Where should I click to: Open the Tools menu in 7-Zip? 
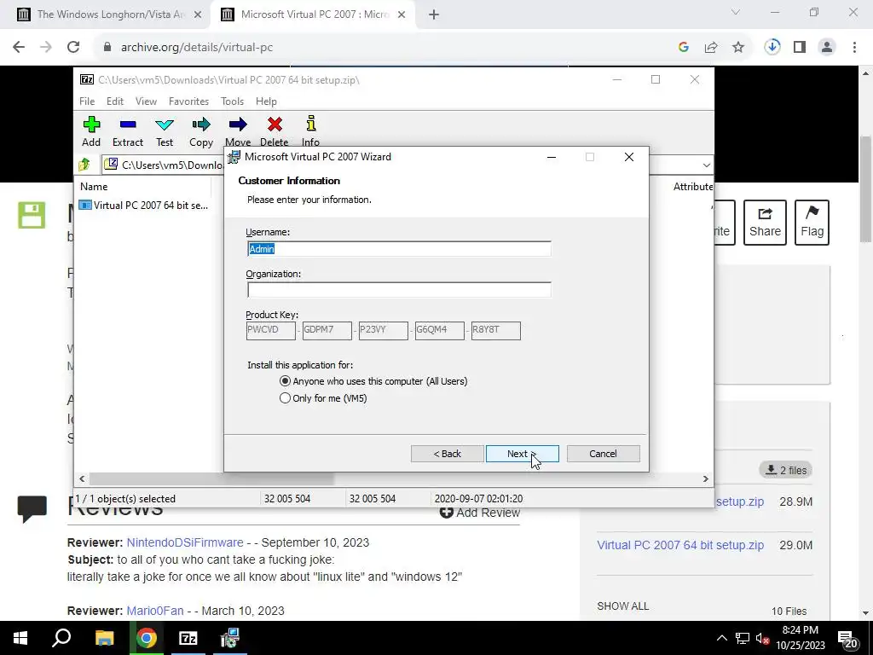pyautogui.click(x=232, y=101)
